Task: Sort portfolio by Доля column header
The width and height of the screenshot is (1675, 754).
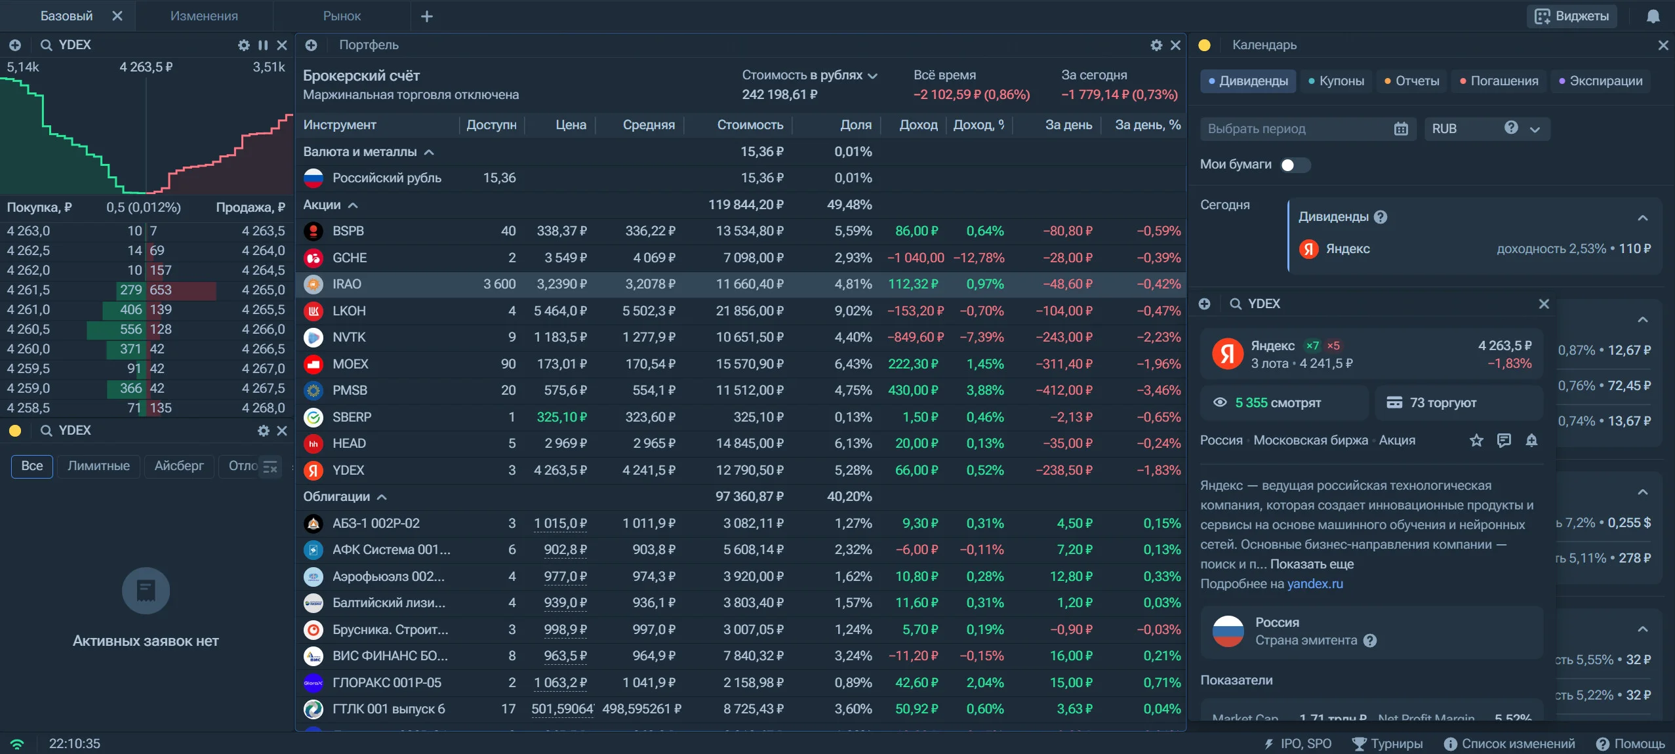Action: pyautogui.click(x=856, y=125)
